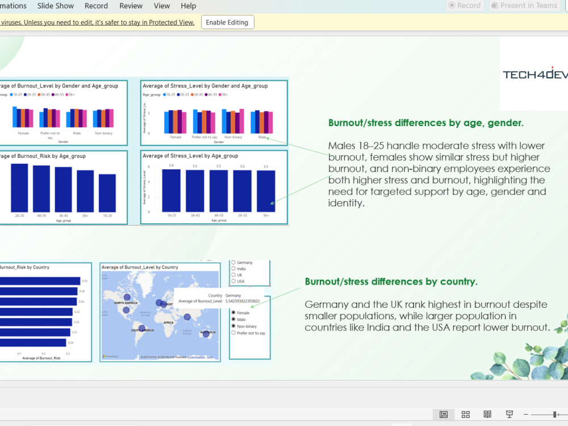Screen dimensions: 568x426
Task: Click the 18-25 bar in Stress_Level by Age_group
Action: click(172, 190)
